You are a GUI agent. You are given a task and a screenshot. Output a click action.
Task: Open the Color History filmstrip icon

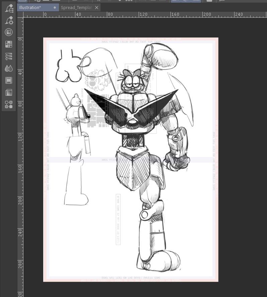(x=9, y=80)
